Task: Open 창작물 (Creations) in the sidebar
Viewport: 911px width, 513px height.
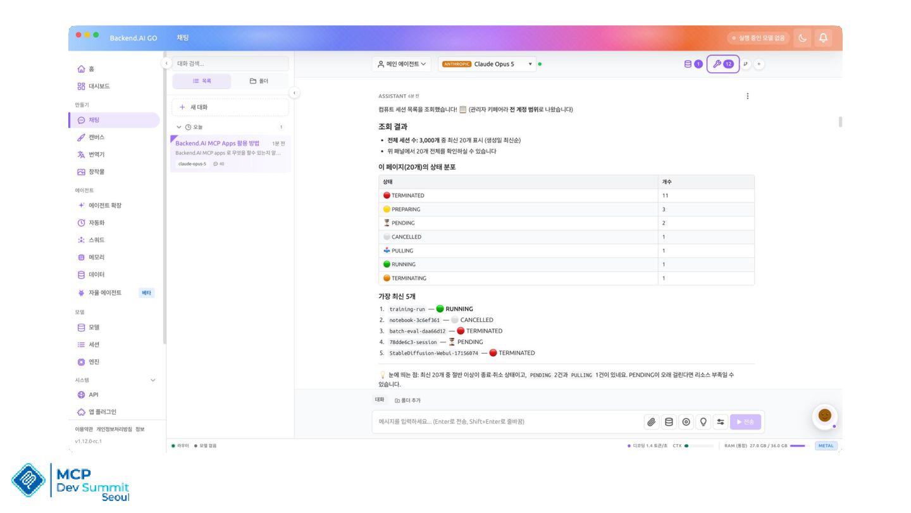Action: [x=91, y=172]
